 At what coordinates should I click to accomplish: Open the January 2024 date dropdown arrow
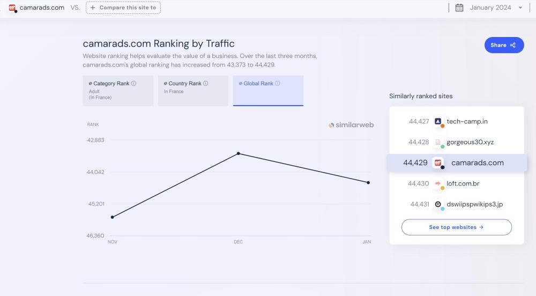coord(520,8)
